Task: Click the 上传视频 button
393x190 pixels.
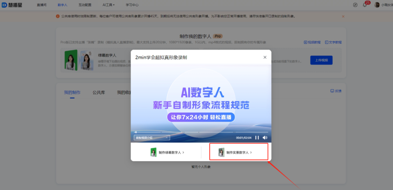Action: [321, 60]
